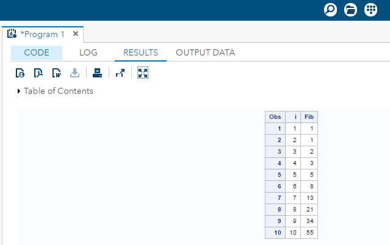
Task: Select the RESULTS tab
Action: pyautogui.click(x=140, y=52)
